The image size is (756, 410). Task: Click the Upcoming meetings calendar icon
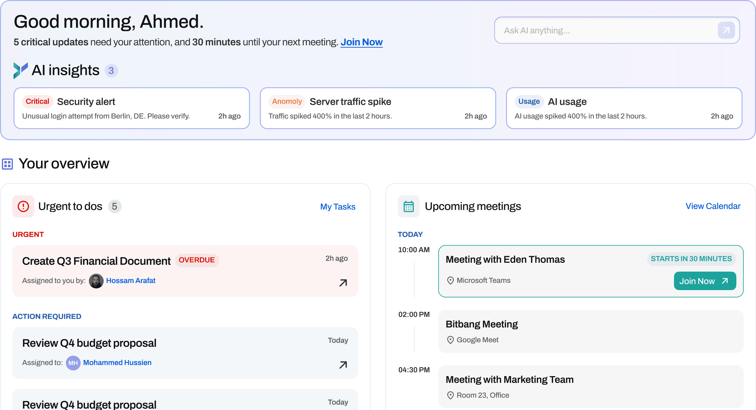(x=408, y=206)
